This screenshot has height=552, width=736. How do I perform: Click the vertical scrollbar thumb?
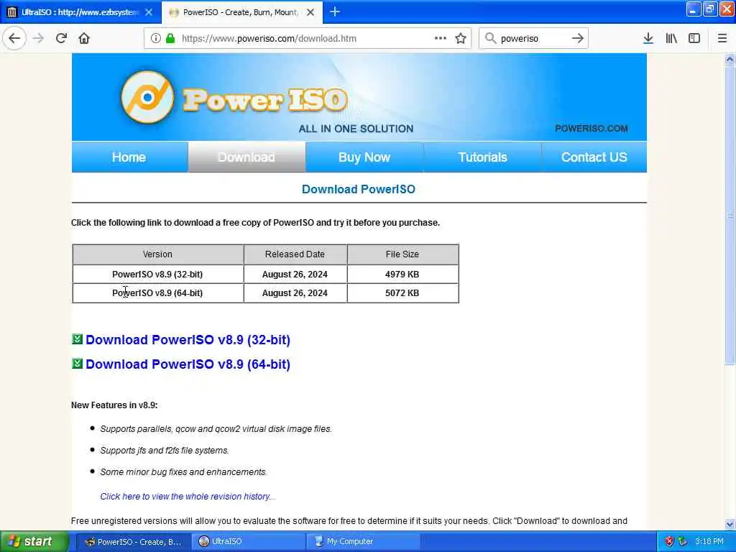pos(730,214)
